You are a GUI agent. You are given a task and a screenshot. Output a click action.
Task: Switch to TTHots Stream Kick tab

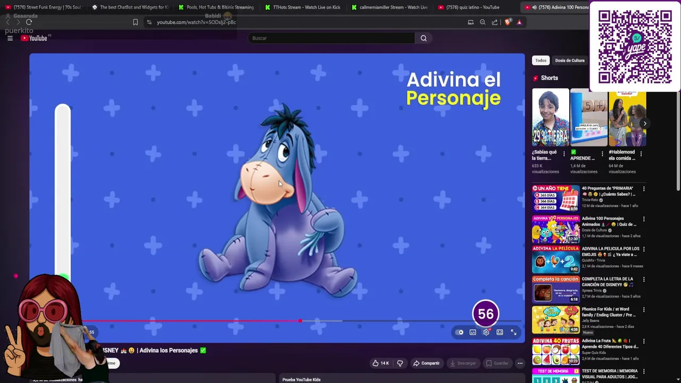pos(303,7)
